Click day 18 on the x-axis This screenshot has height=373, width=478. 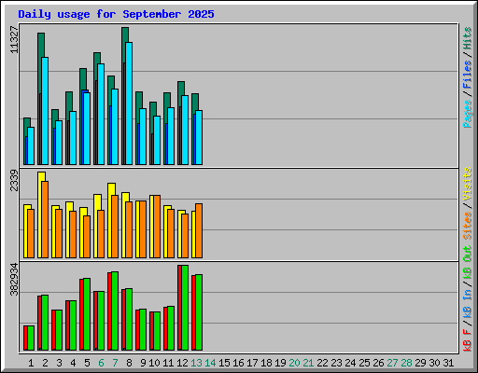point(266,363)
